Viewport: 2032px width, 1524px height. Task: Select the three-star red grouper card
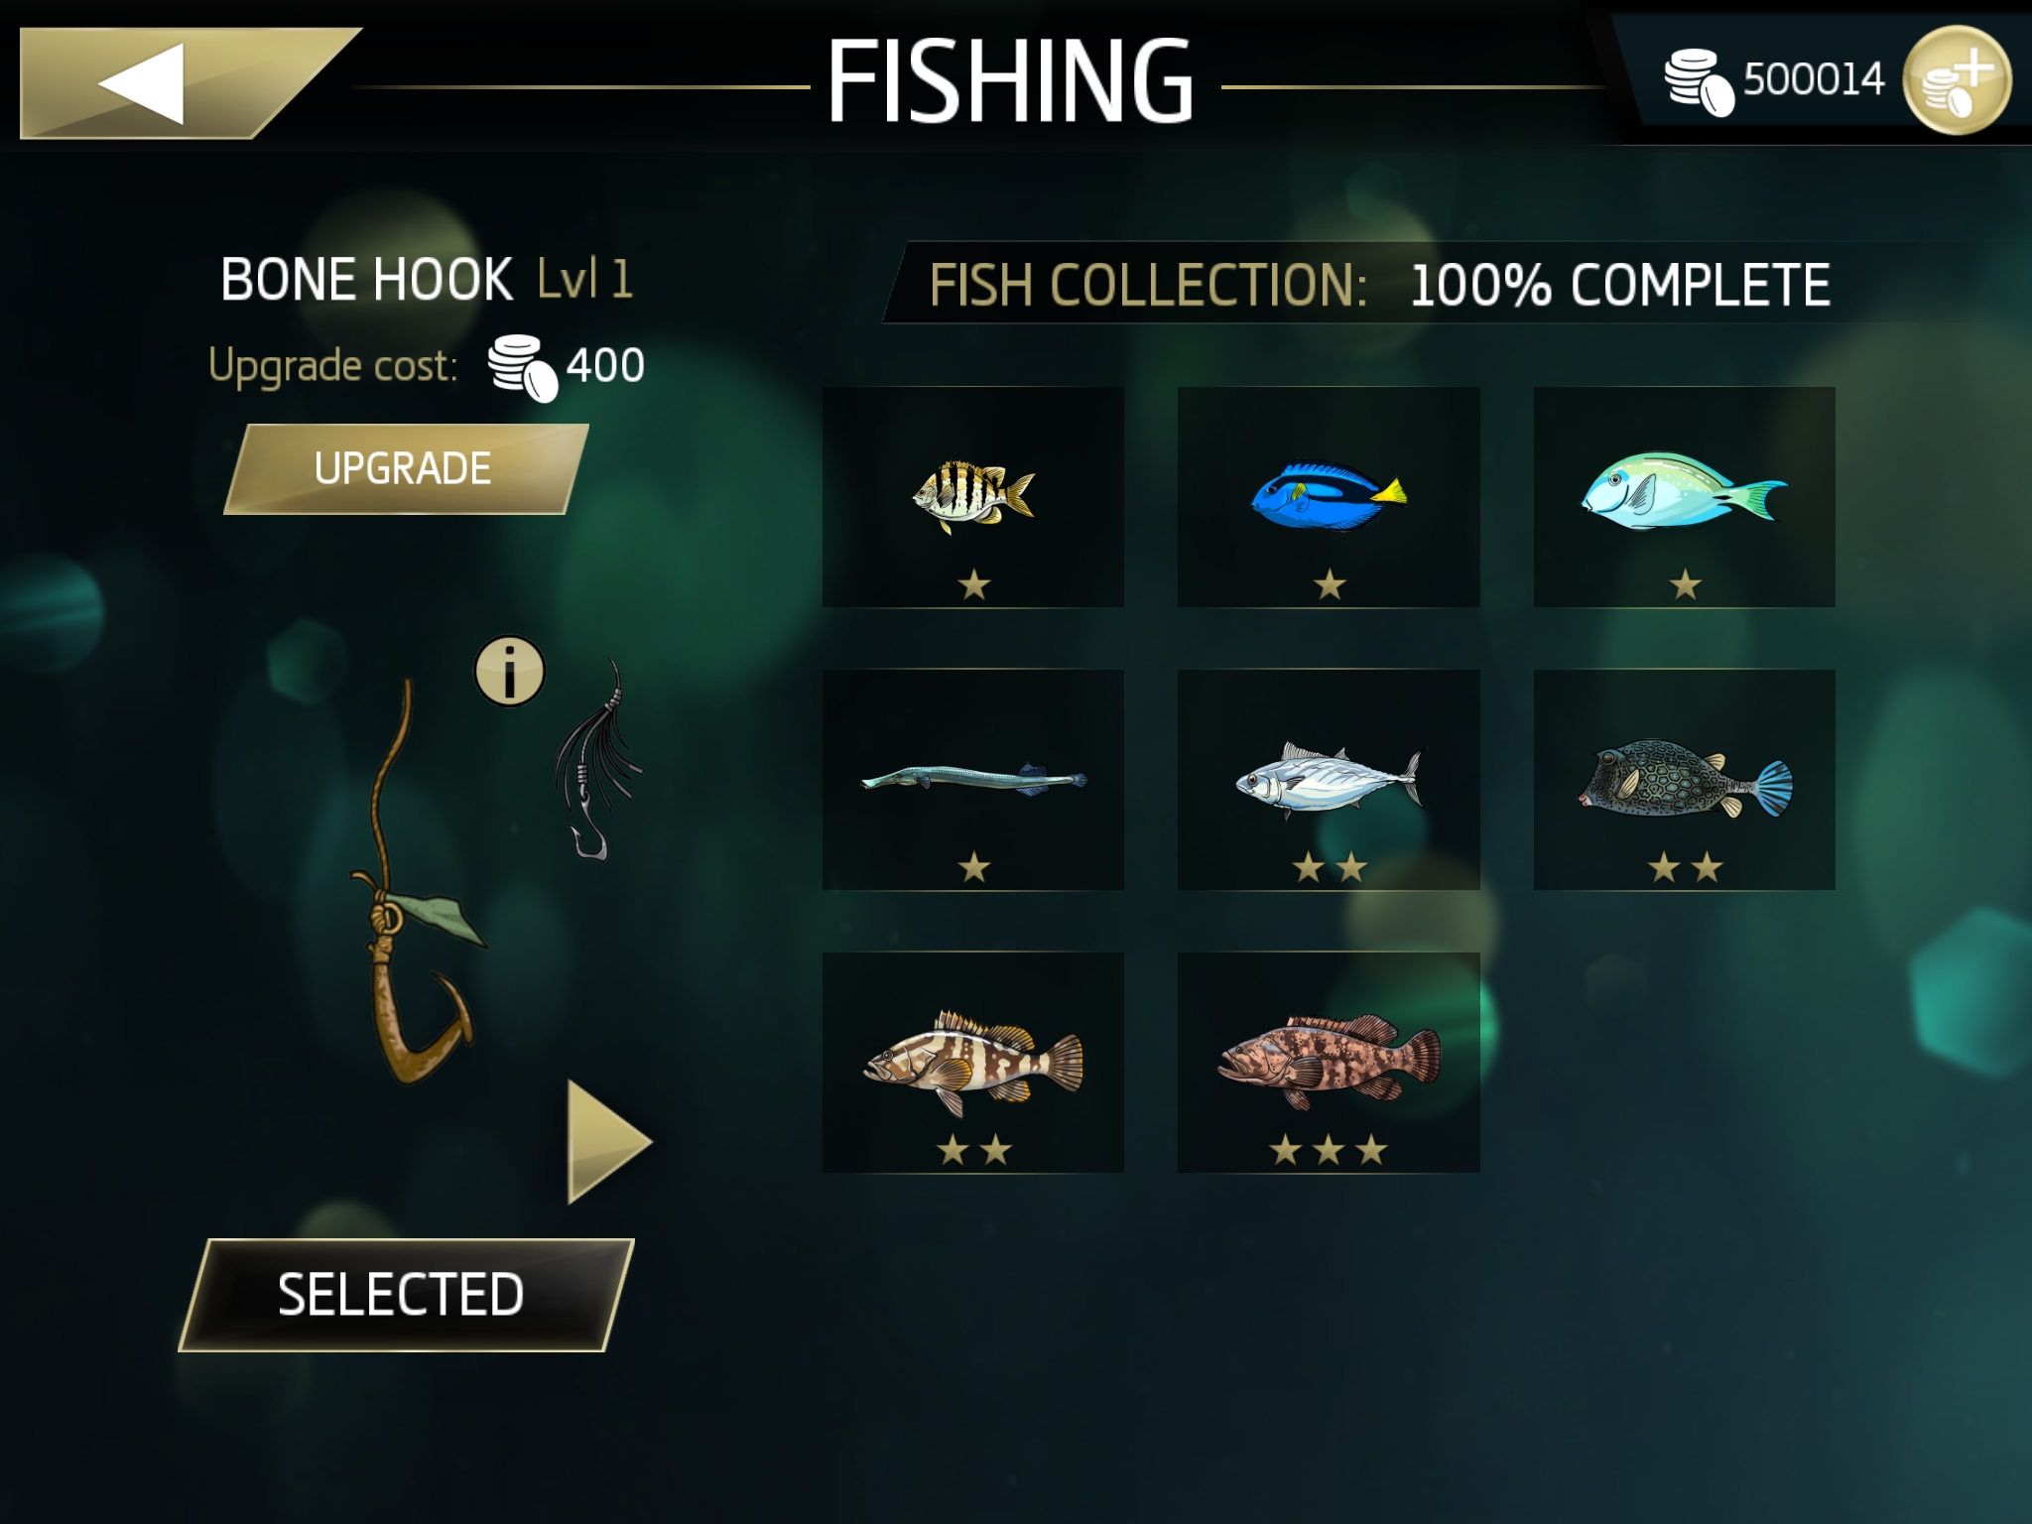pyautogui.click(x=1329, y=1063)
